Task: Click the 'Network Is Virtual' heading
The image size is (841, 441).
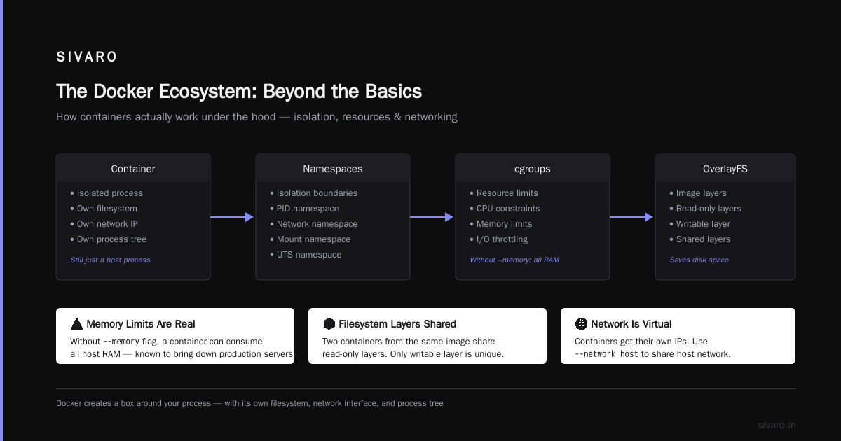Action: pyautogui.click(x=631, y=324)
